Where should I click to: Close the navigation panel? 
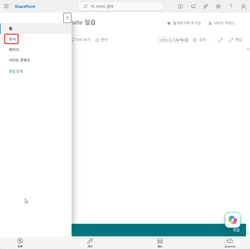(x=67, y=18)
